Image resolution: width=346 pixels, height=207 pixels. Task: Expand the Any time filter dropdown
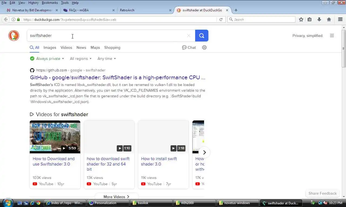107,58
